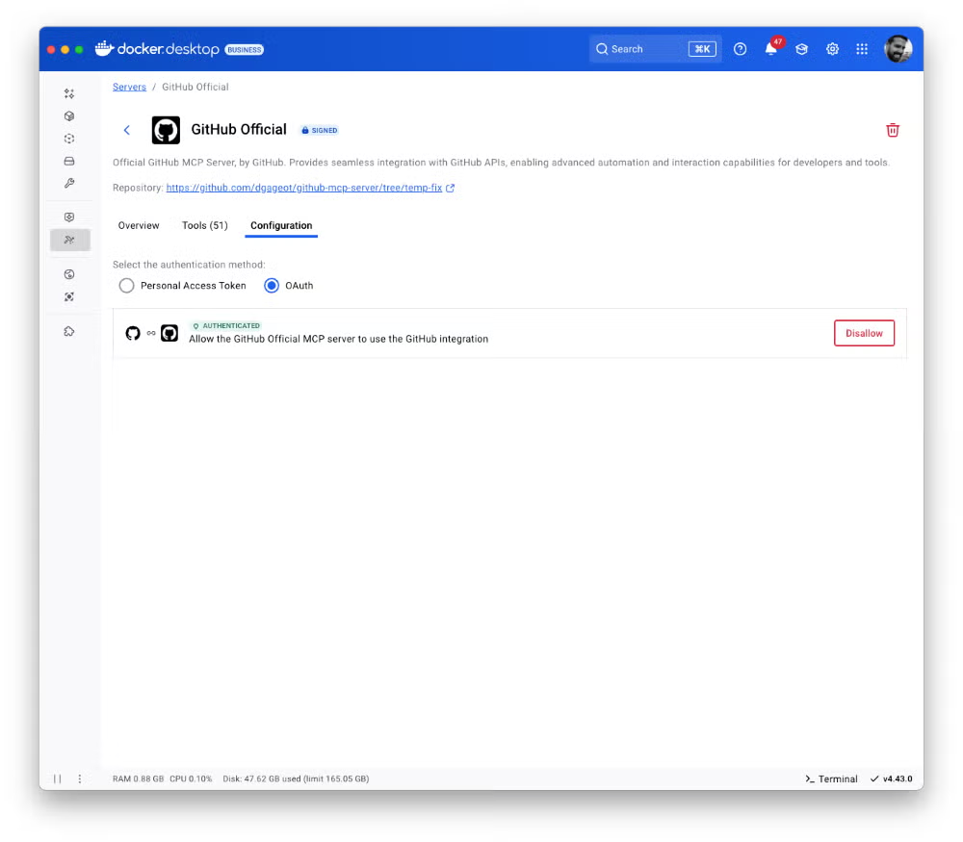
Task: Open Volumes drive icon in sidebar
Action: [69, 161]
